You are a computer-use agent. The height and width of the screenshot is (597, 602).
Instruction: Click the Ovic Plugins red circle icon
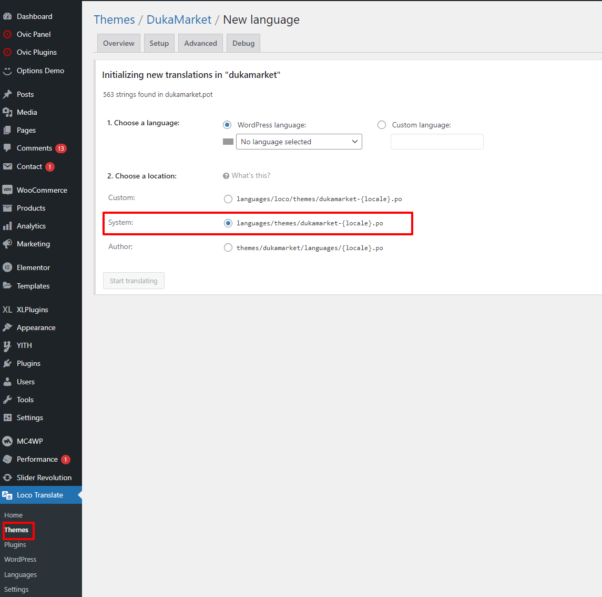(x=7, y=52)
